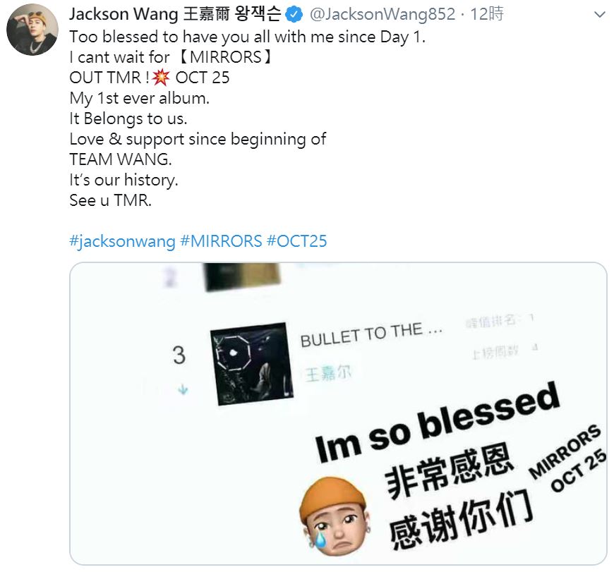Click the blue verified badge icon

[x=294, y=15]
